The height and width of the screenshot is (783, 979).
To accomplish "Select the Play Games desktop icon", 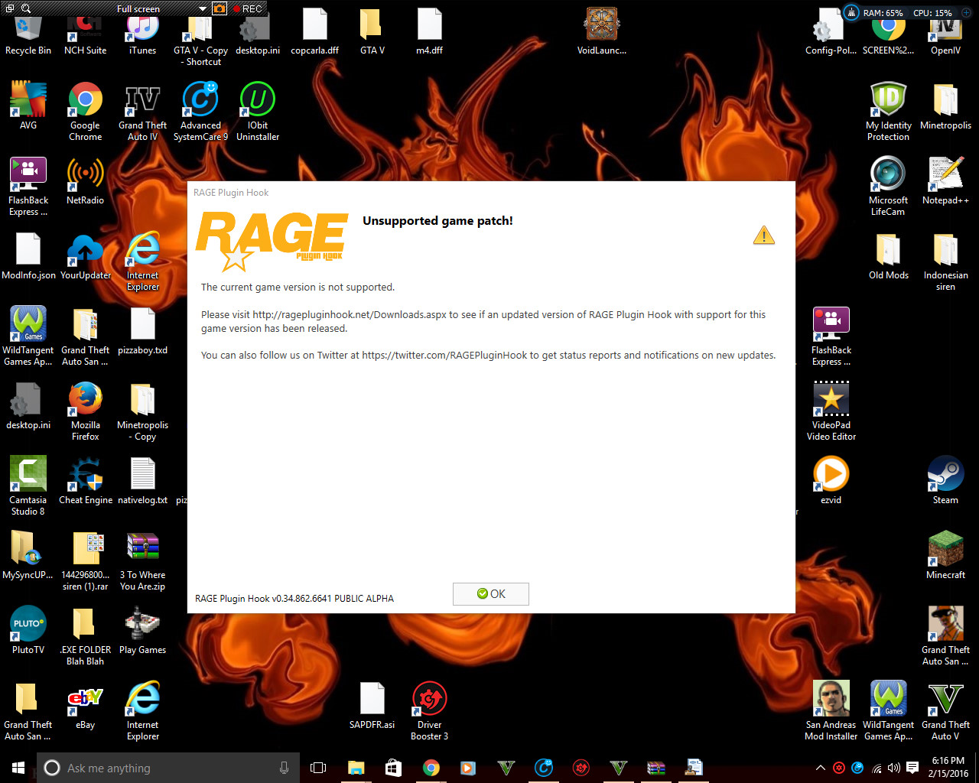I will click(x=142, y=631).
